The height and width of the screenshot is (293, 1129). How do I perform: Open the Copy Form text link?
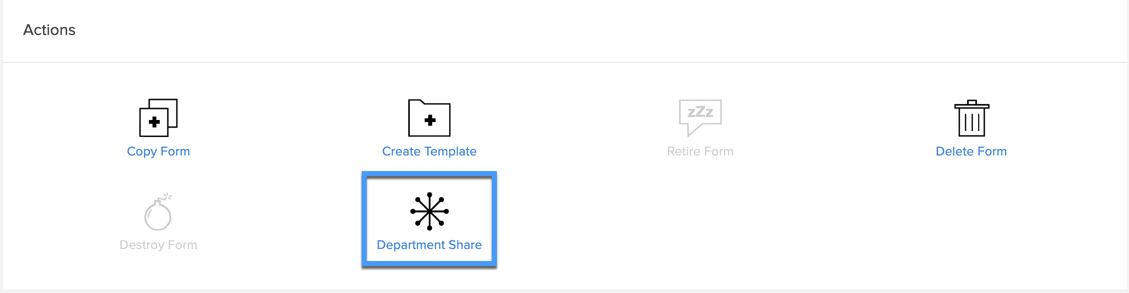(x=158, y=151)
